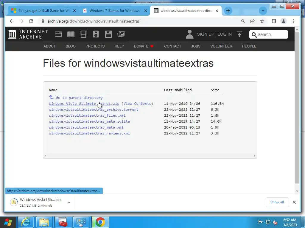
Task: Click the Internet Archive Search field
Action: click(x=268, y=34)
